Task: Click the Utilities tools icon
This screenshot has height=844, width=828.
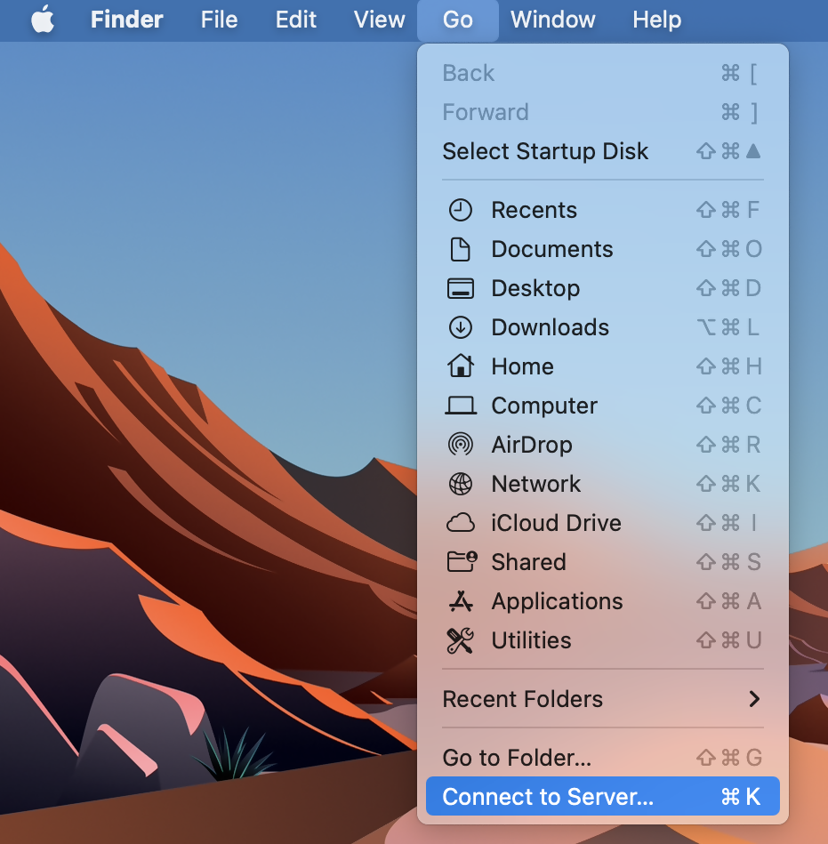Action: [461, 640]
